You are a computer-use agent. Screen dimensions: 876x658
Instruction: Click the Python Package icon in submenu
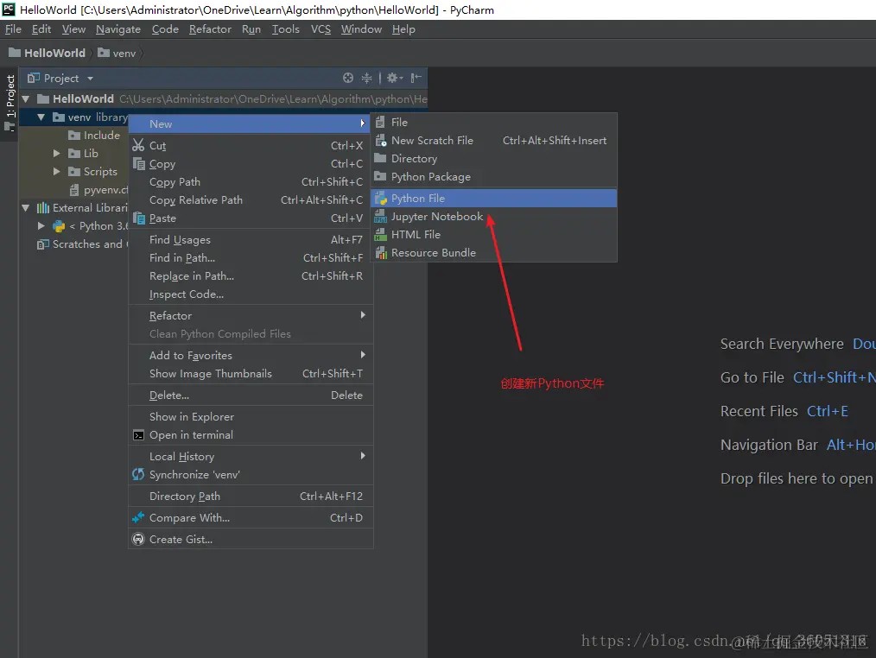(x=380, y=176)
